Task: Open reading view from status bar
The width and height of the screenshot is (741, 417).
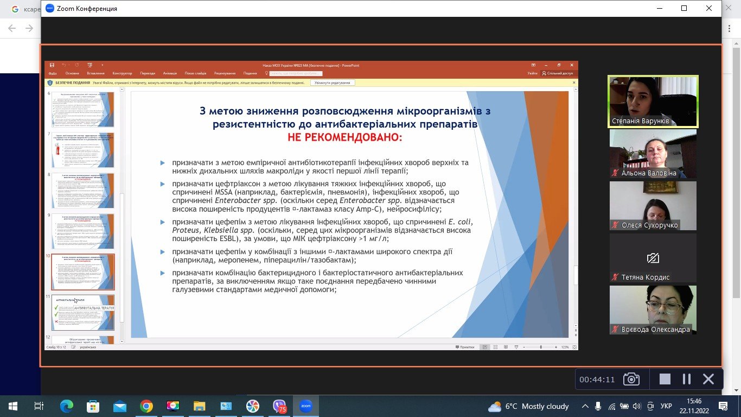Action: tap(504, 347)
